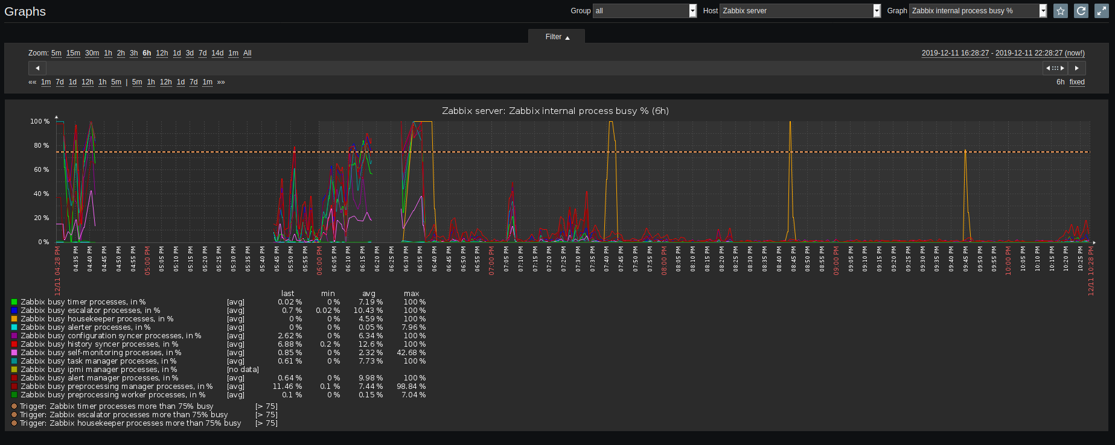Expand the Graph selection dropdown
Image resolution: width=1115 pixels, height=445 pixels.
click(x=978, y=11)
